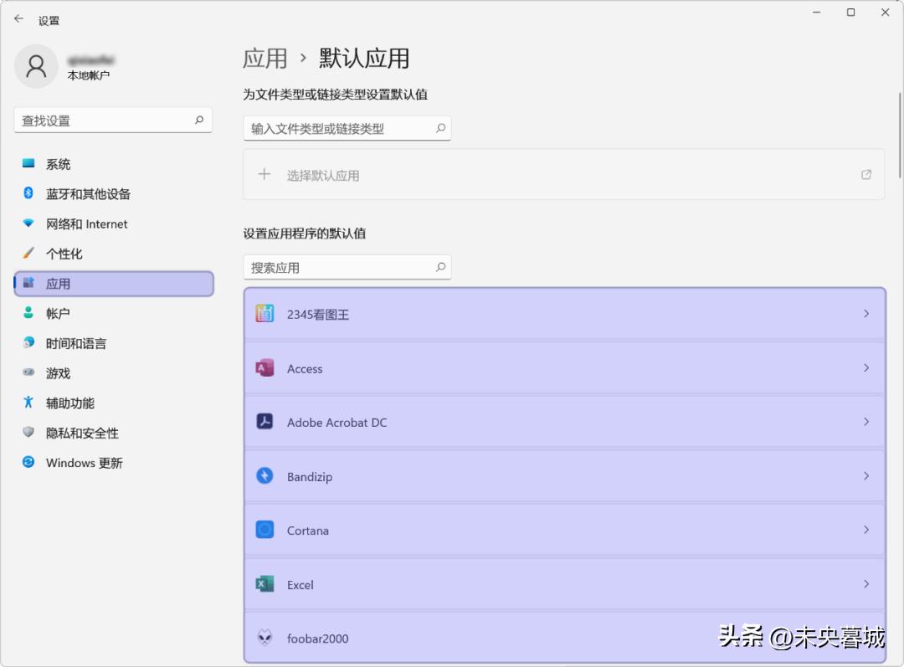Viewport: 904px width, 667px height.
Task: Open 系统 settings from the sidebar
Action: click(x=57, y=163)
